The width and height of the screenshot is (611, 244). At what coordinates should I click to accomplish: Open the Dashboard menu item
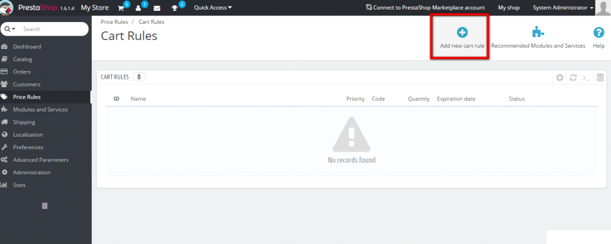pos(27,47)
